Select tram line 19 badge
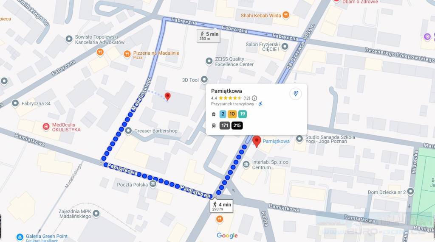The width and height of the screenshot is (435, 242). [243, 114]
